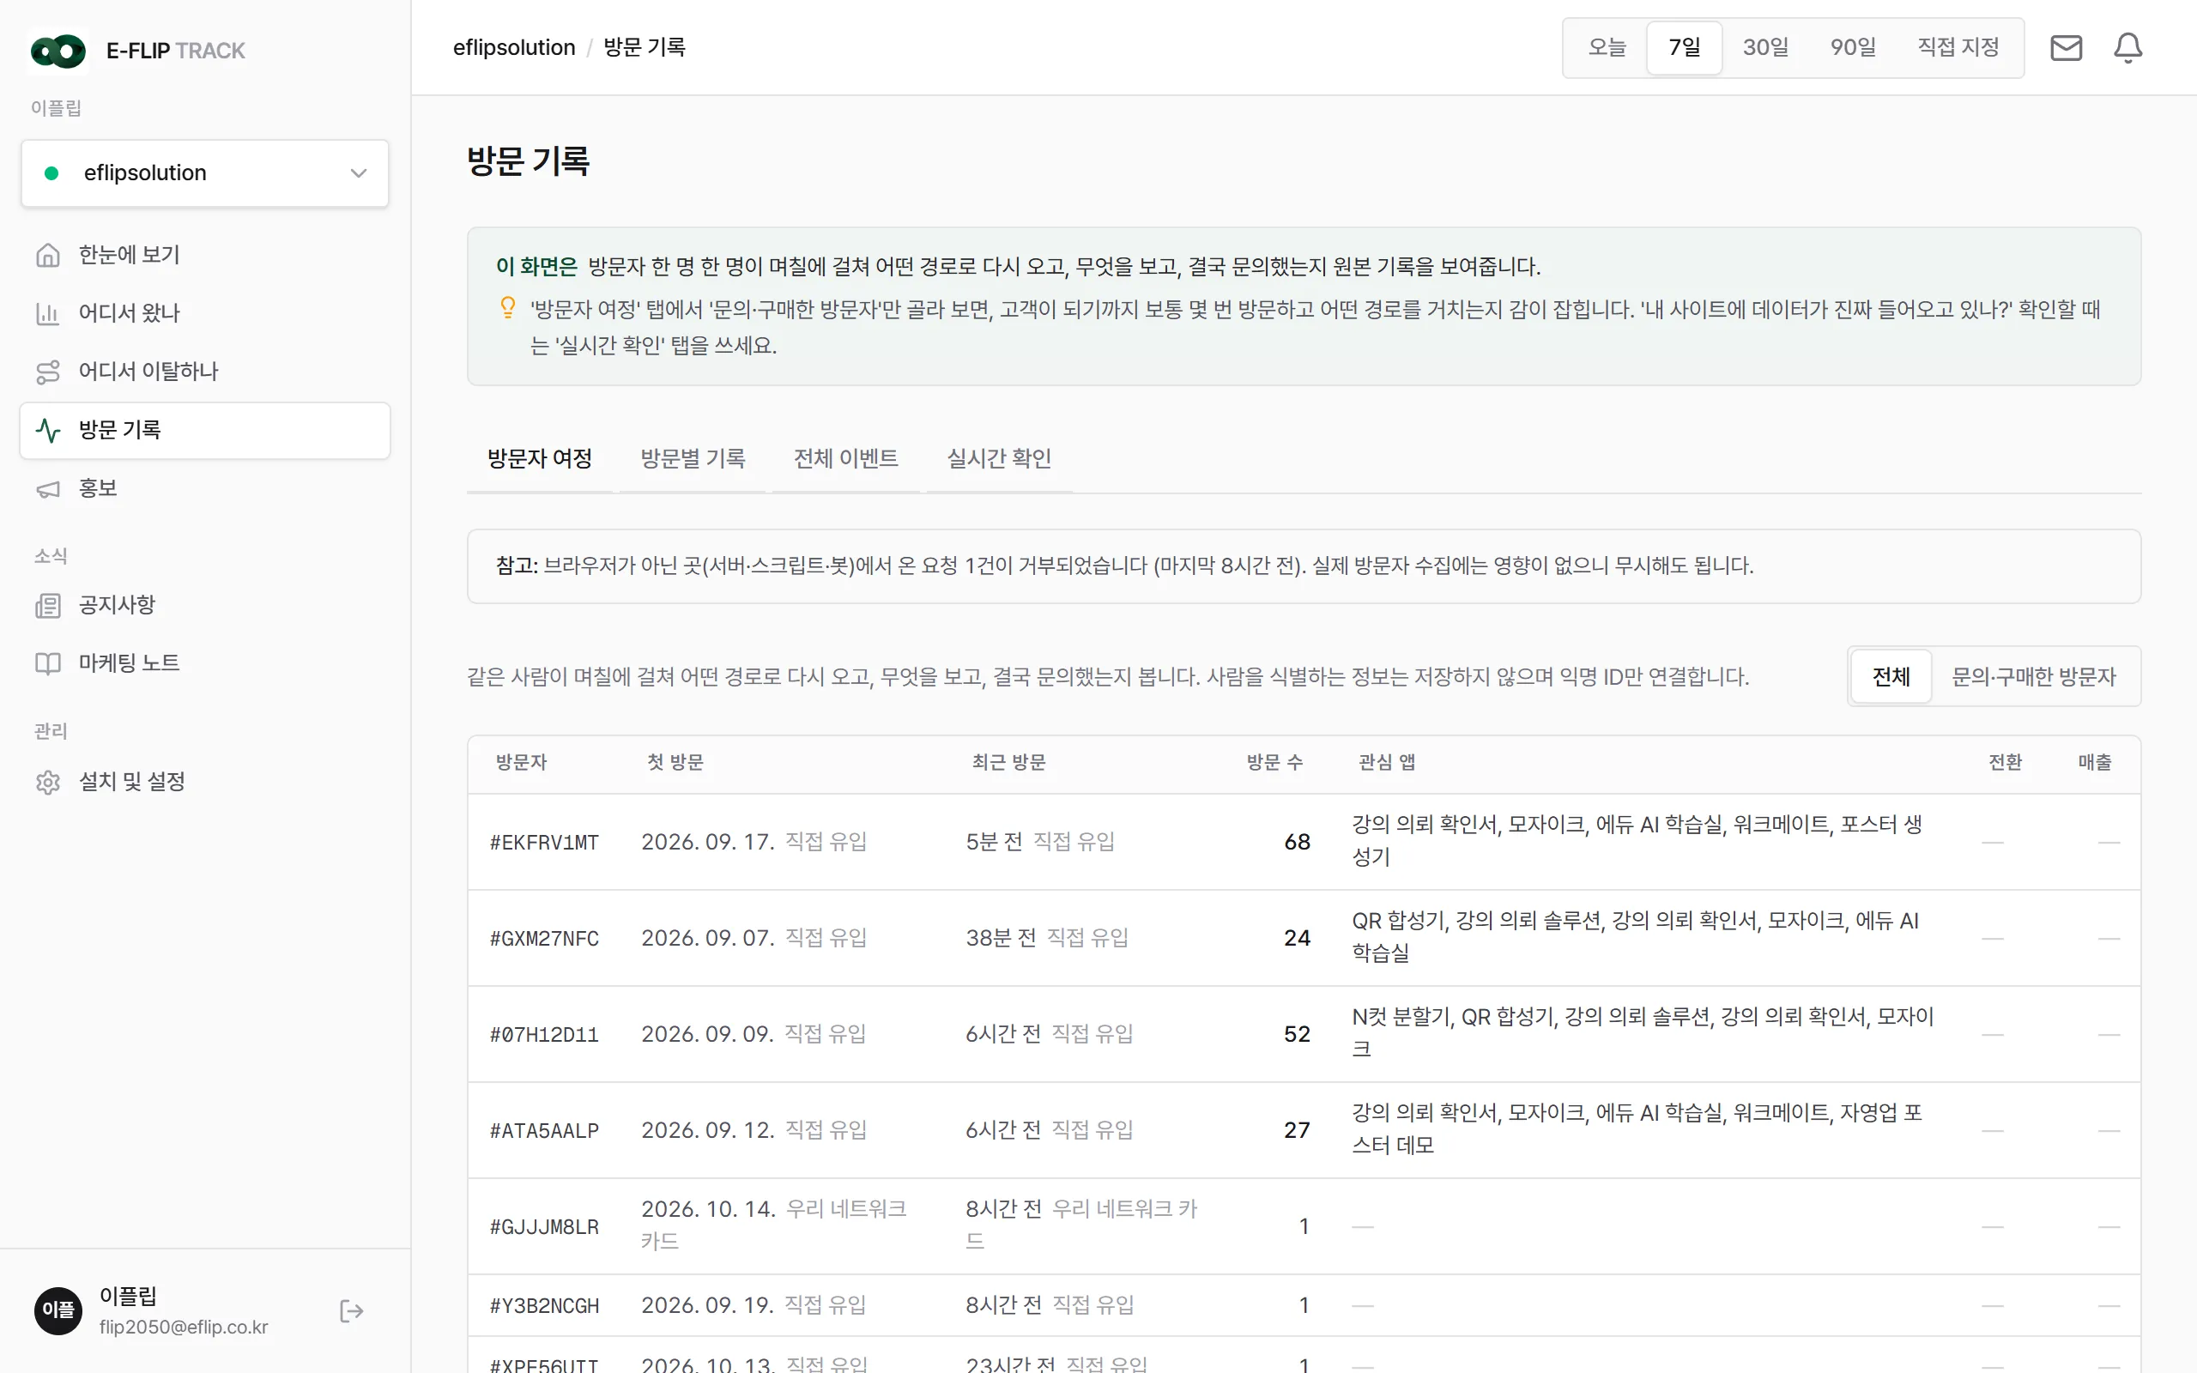
Task: Select the 30일 date range
Action: (x=1766, y=47)
